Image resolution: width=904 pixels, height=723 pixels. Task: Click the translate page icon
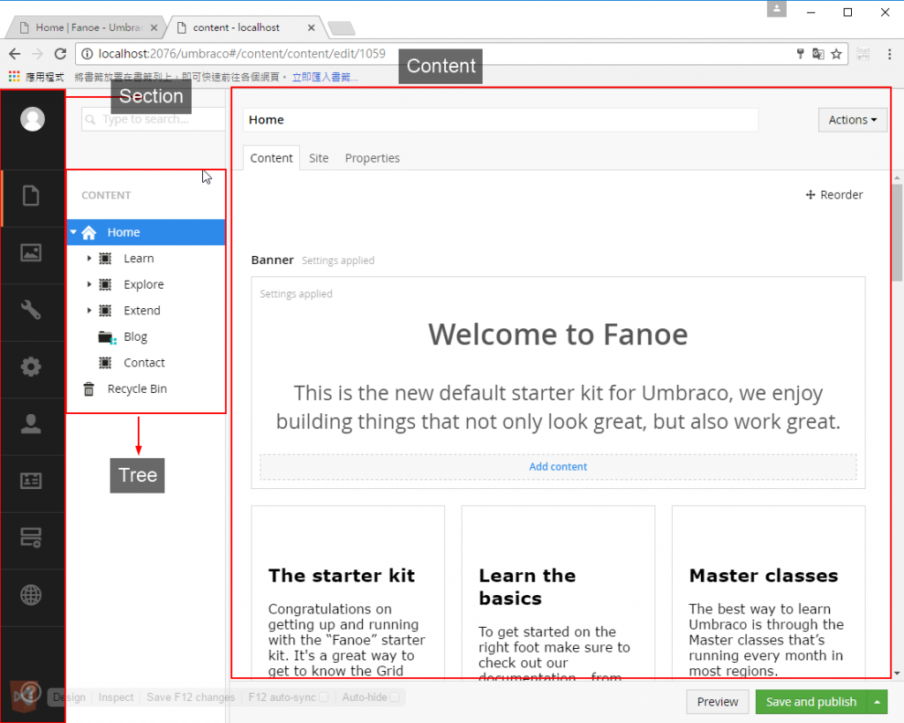click(x=818, y=54)
